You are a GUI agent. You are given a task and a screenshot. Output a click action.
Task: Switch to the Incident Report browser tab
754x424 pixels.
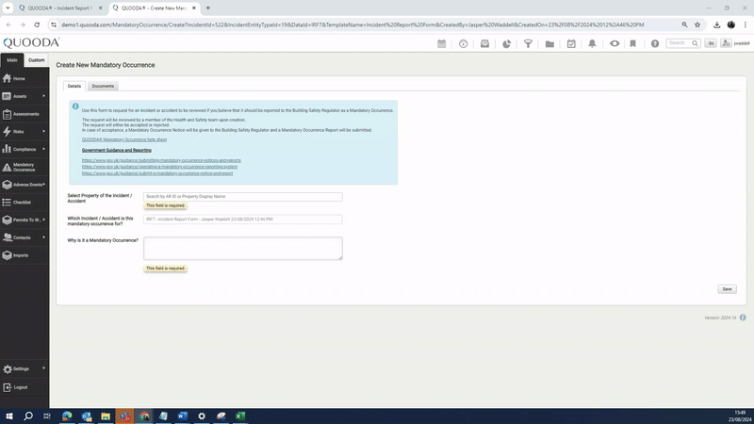coord(58,8)
